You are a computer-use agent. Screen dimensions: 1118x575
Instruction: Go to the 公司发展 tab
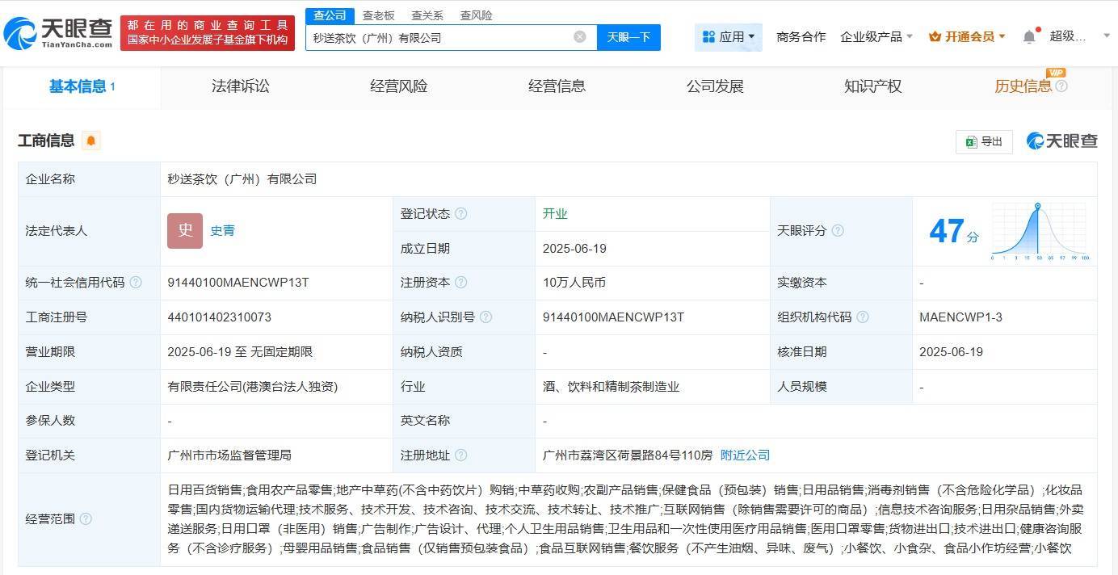tap(715, 86)
